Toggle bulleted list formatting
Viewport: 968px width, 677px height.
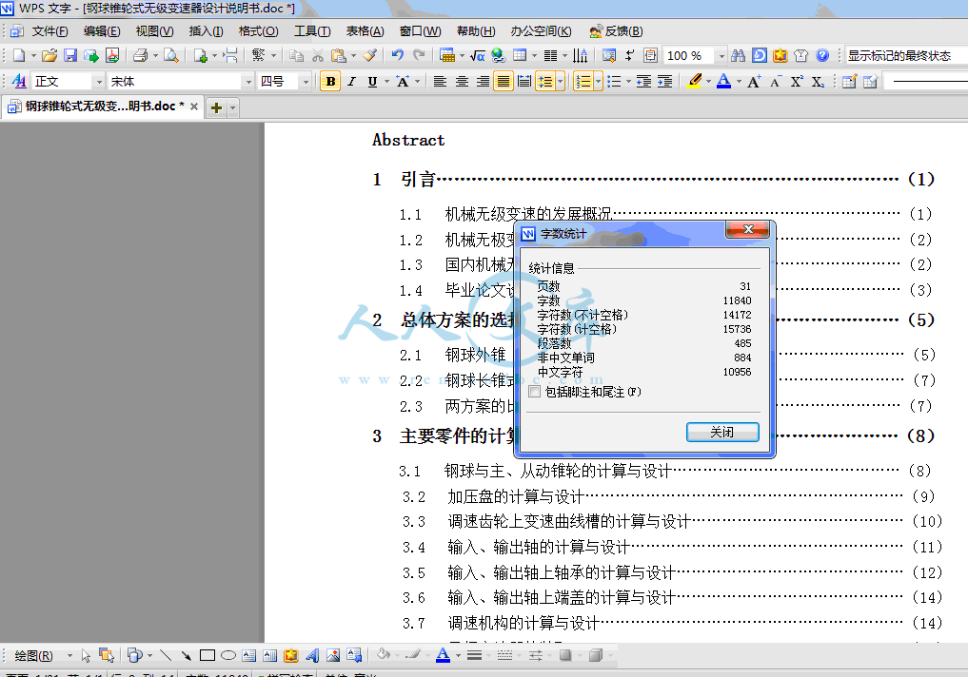(x=614, y=82)
